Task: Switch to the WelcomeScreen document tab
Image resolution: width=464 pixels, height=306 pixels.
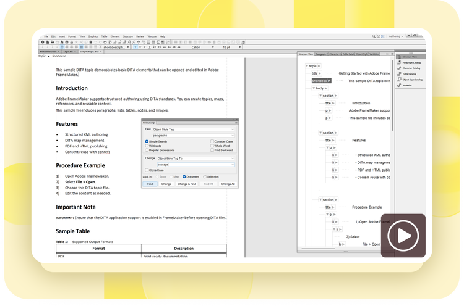Action: (49, 52)
